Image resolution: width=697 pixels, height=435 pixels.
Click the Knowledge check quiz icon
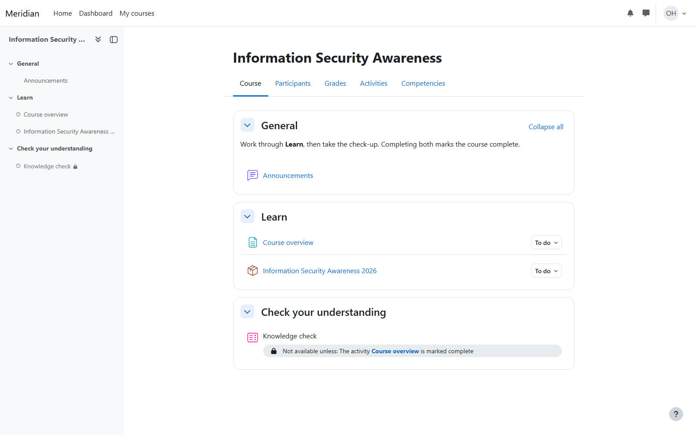point(253,338)
